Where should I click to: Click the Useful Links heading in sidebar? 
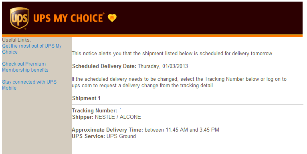(16, 40)
